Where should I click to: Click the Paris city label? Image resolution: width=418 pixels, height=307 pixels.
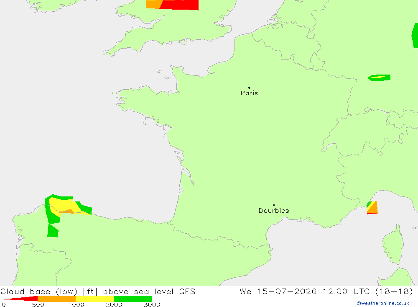point(249,93)
